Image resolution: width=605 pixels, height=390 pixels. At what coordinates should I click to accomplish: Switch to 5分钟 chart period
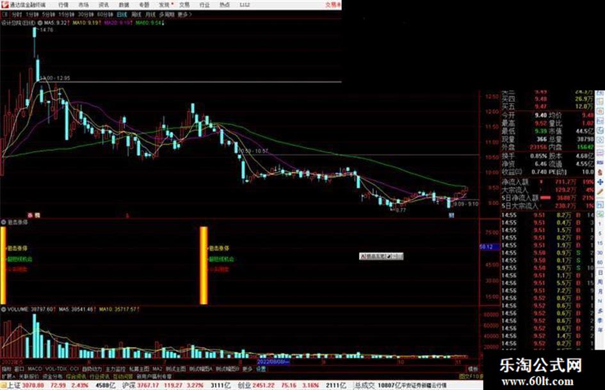pyautogui.click(x=49, y=14)
